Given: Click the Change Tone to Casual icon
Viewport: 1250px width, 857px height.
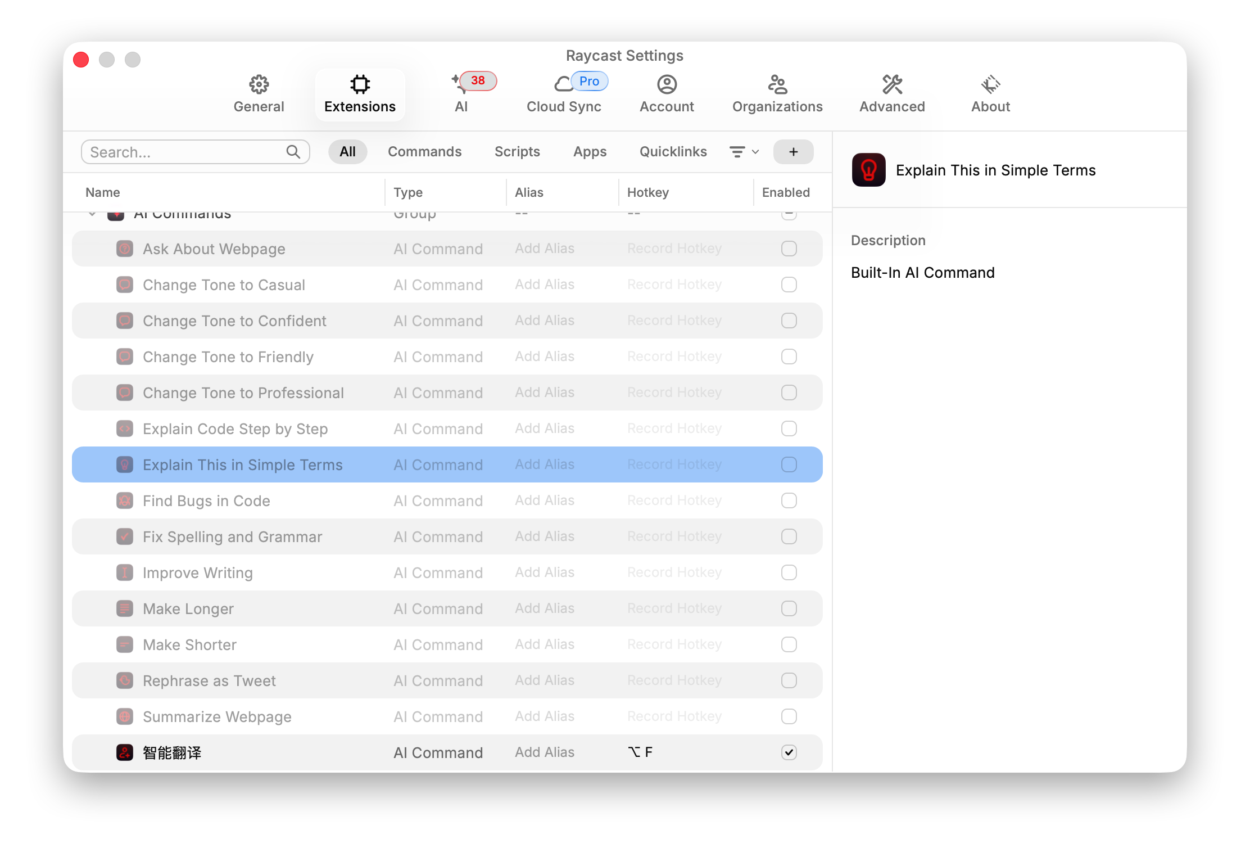Looking at the screenshot, I should [125, 285].
